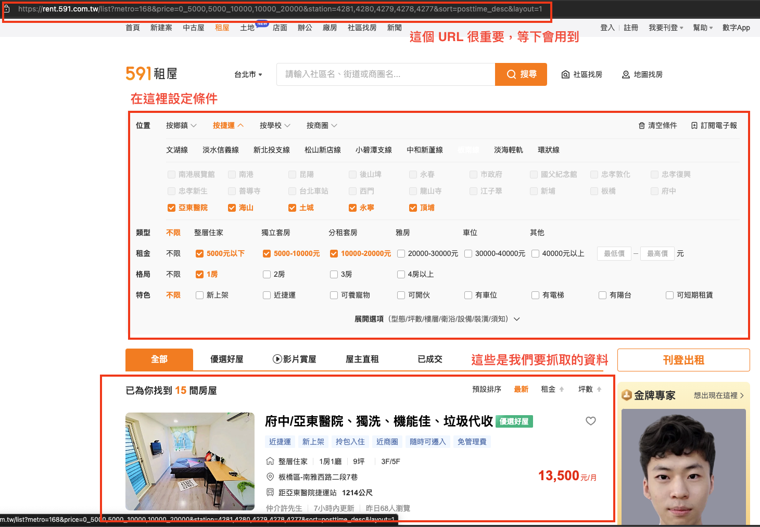760x527 pixels.
Task: Uncheck 5000元以下 rent filter
Action: click(x=199, y=253)
